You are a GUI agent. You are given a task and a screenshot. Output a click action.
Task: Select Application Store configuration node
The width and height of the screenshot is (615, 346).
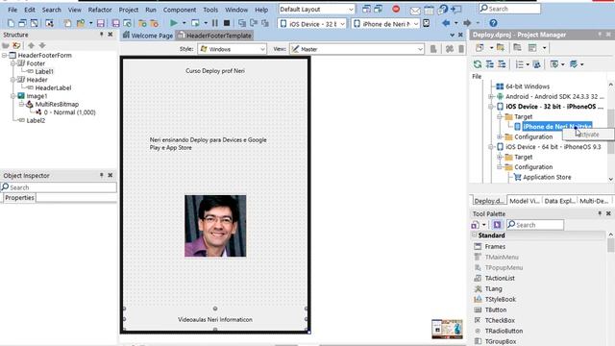tap(547, 177)
